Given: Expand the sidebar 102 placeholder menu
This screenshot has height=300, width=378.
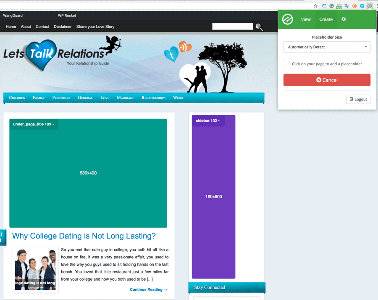Looking at the screenshot, I should 208,121.
